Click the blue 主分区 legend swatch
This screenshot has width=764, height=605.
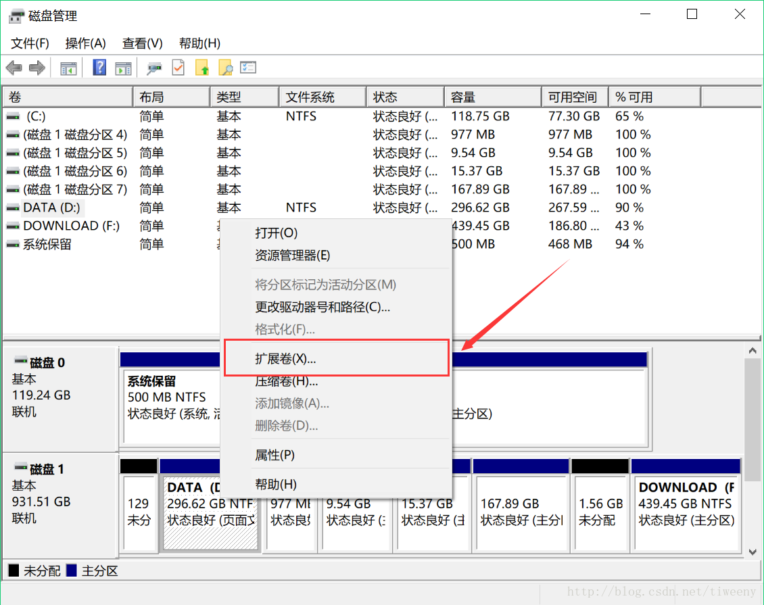click(72, 571)
